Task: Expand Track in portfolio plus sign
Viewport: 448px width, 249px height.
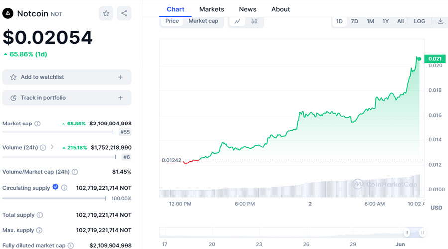Action: point(120,98)
